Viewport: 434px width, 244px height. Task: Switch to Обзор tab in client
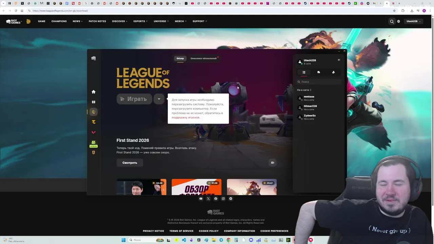[180, 58]
